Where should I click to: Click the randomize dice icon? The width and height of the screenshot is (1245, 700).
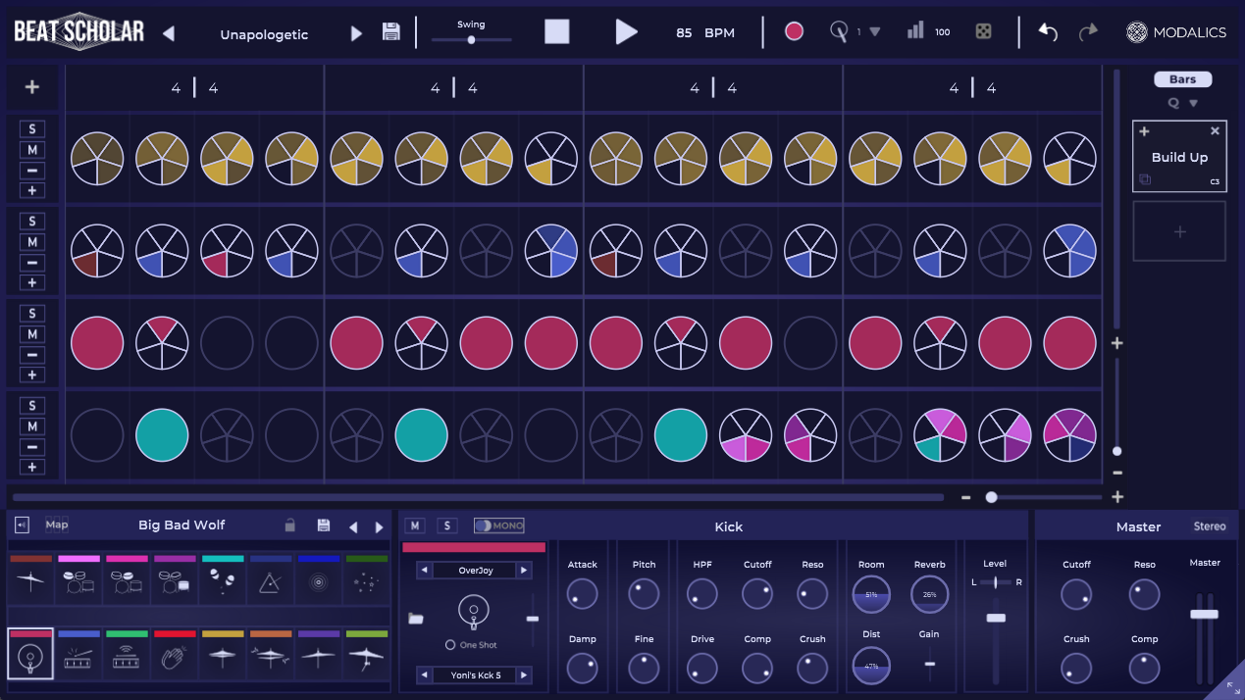pyautogui.click(x=982, y=31)
